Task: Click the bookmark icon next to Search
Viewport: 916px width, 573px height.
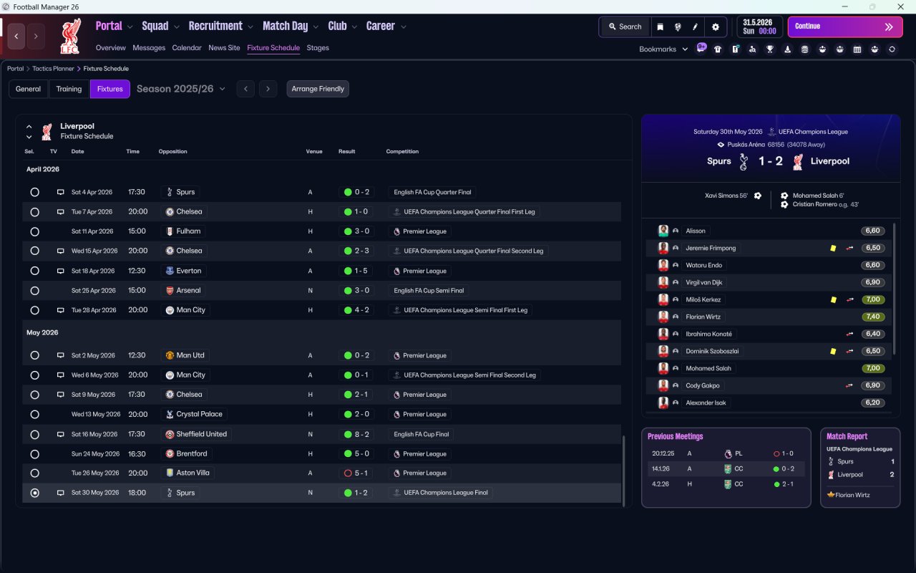Action: (x=660, y=27)
